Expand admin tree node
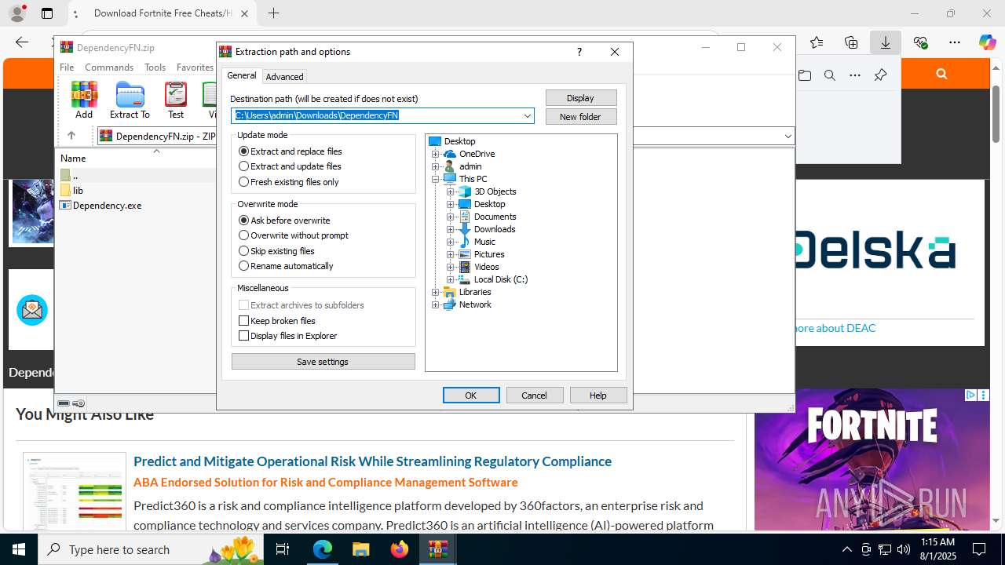The width and height of the screenshot is (1005, 565). point(436,166)
